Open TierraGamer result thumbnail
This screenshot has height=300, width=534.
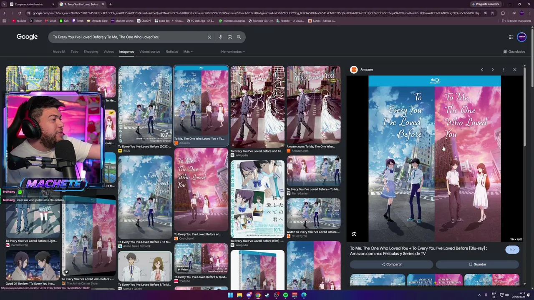click(313, 171)
